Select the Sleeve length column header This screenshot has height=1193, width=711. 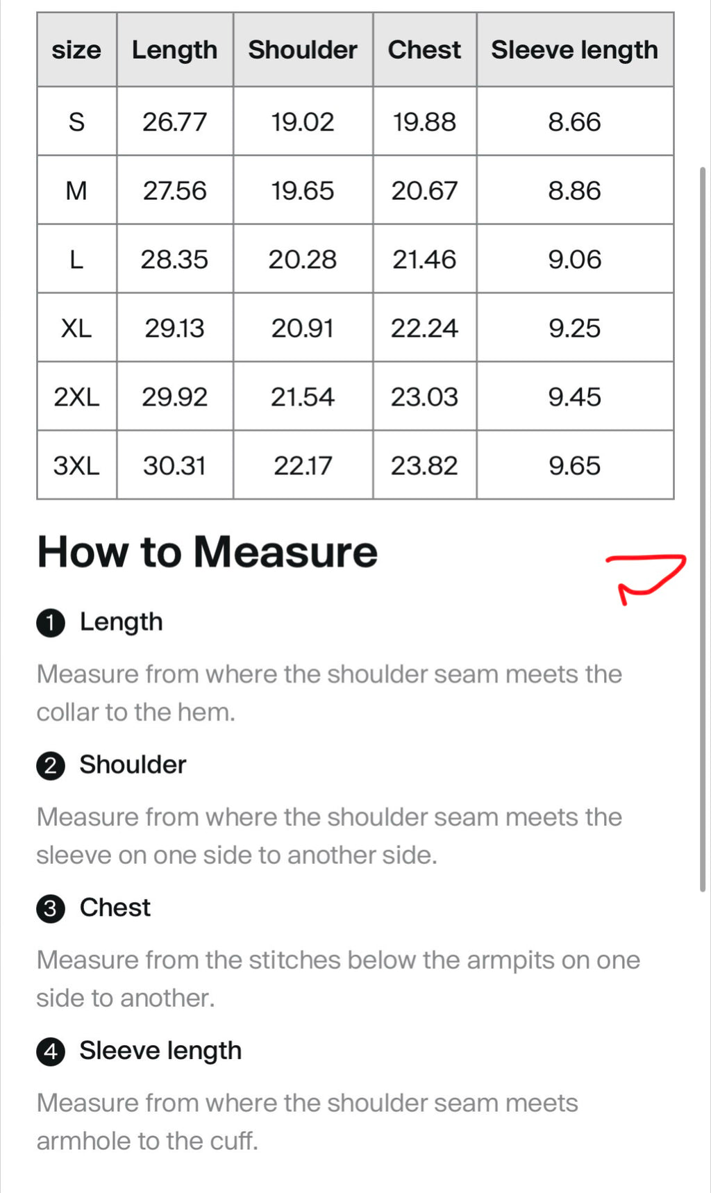pyautogui.click(x=575, y=50)
